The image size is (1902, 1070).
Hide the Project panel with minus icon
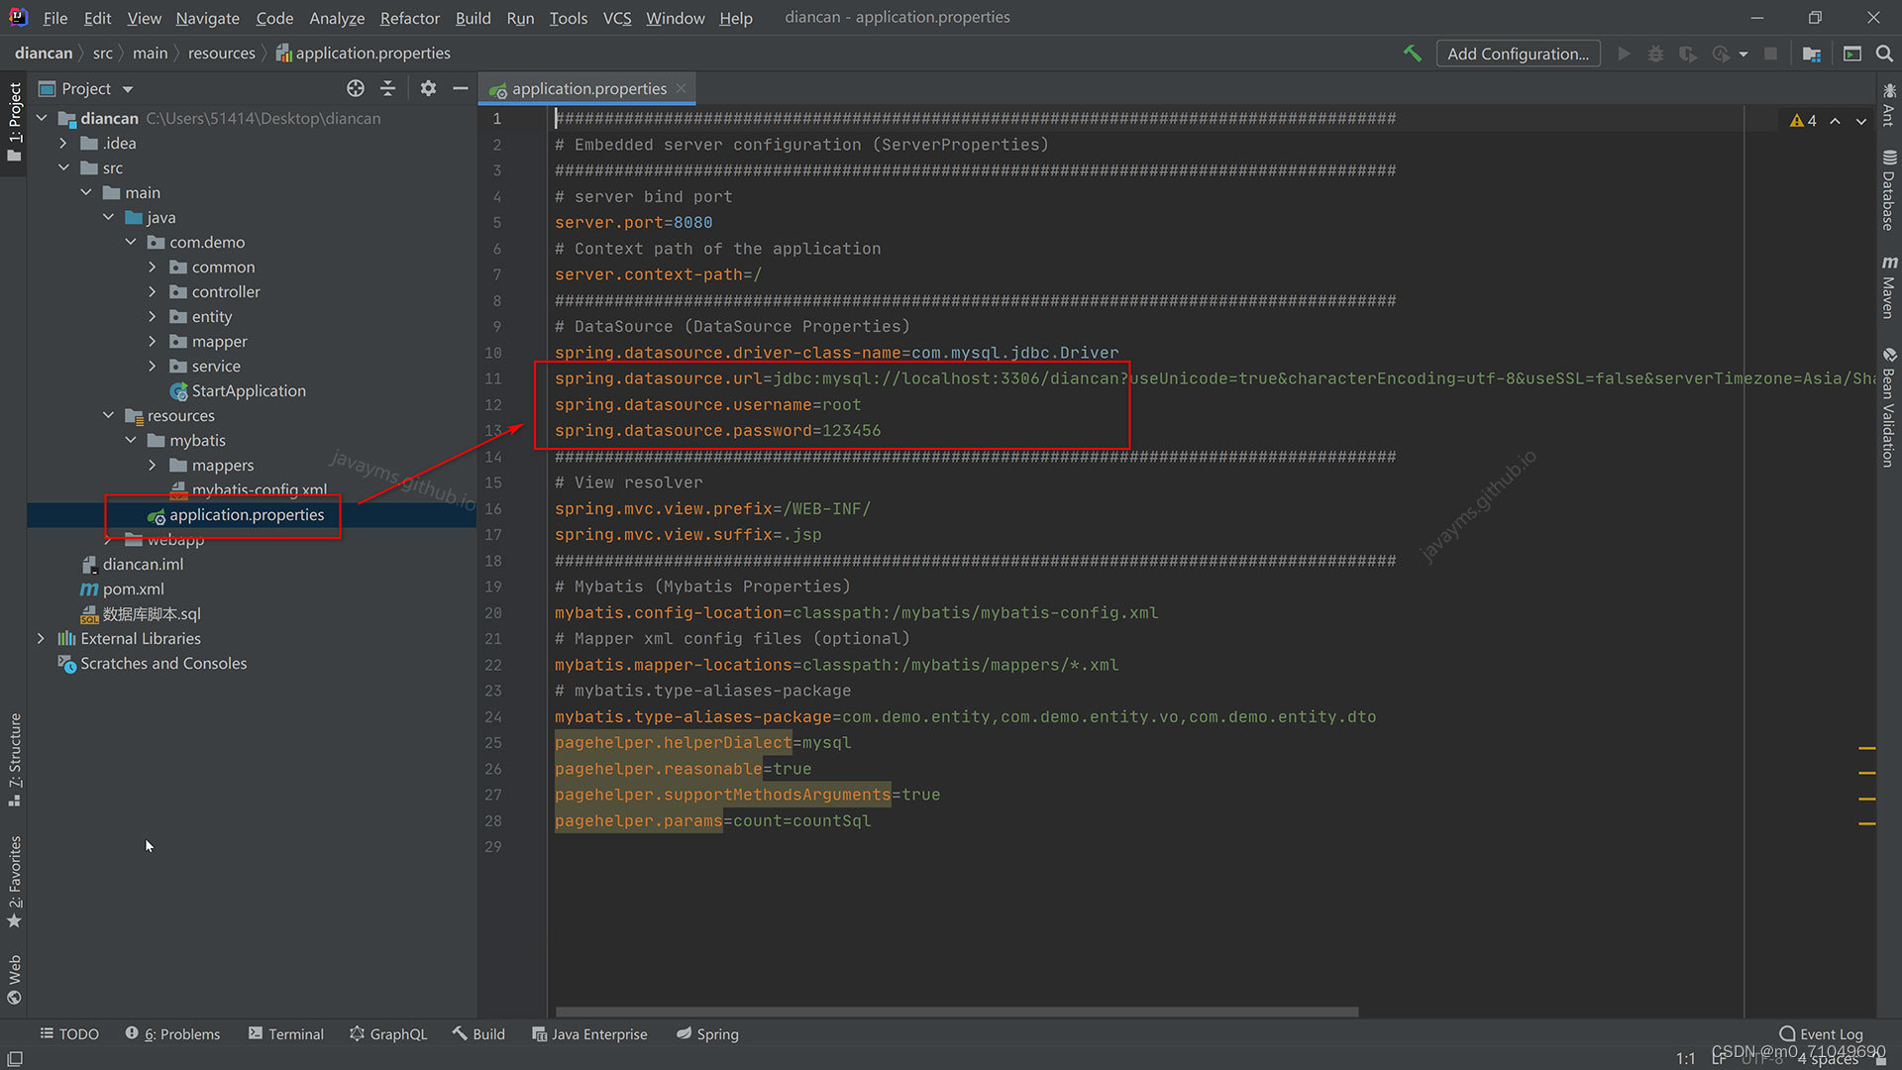[x=460, y=88]
